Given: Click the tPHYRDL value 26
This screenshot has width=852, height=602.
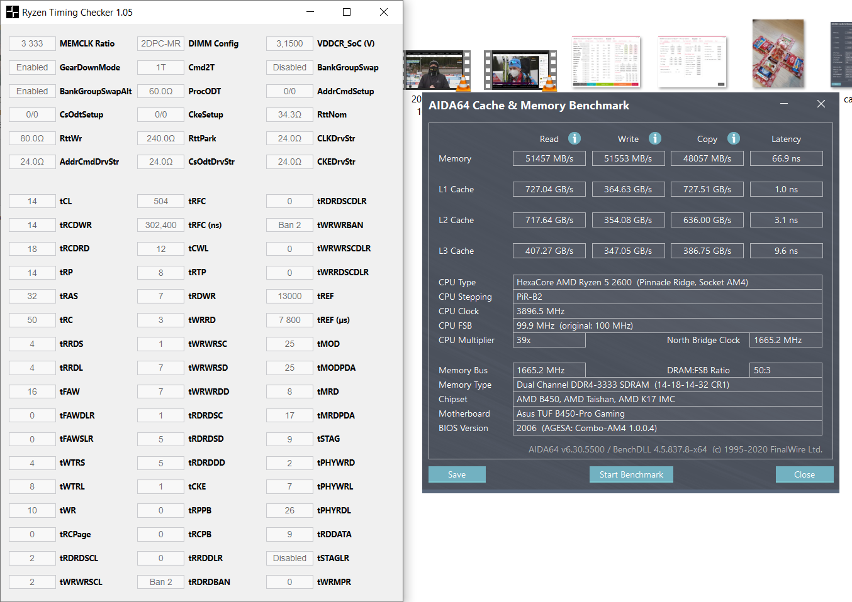Looking at the screenshot, I should click(x=289, y=510).
